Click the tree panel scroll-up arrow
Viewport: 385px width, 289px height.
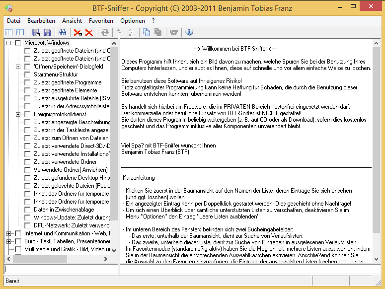pos(114,43)
